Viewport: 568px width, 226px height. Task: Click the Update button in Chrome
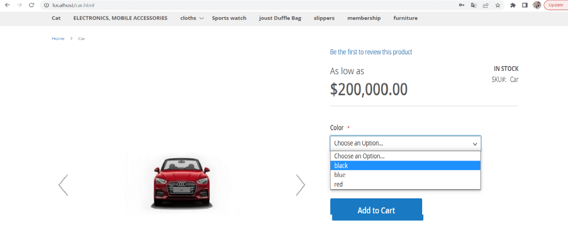point(555,5)
